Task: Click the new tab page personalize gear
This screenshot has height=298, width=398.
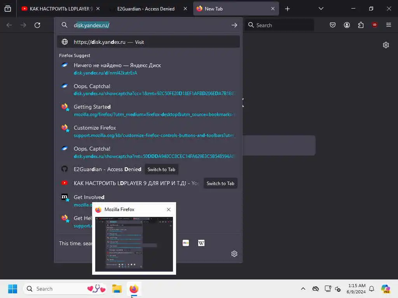Action: point(386,45)
